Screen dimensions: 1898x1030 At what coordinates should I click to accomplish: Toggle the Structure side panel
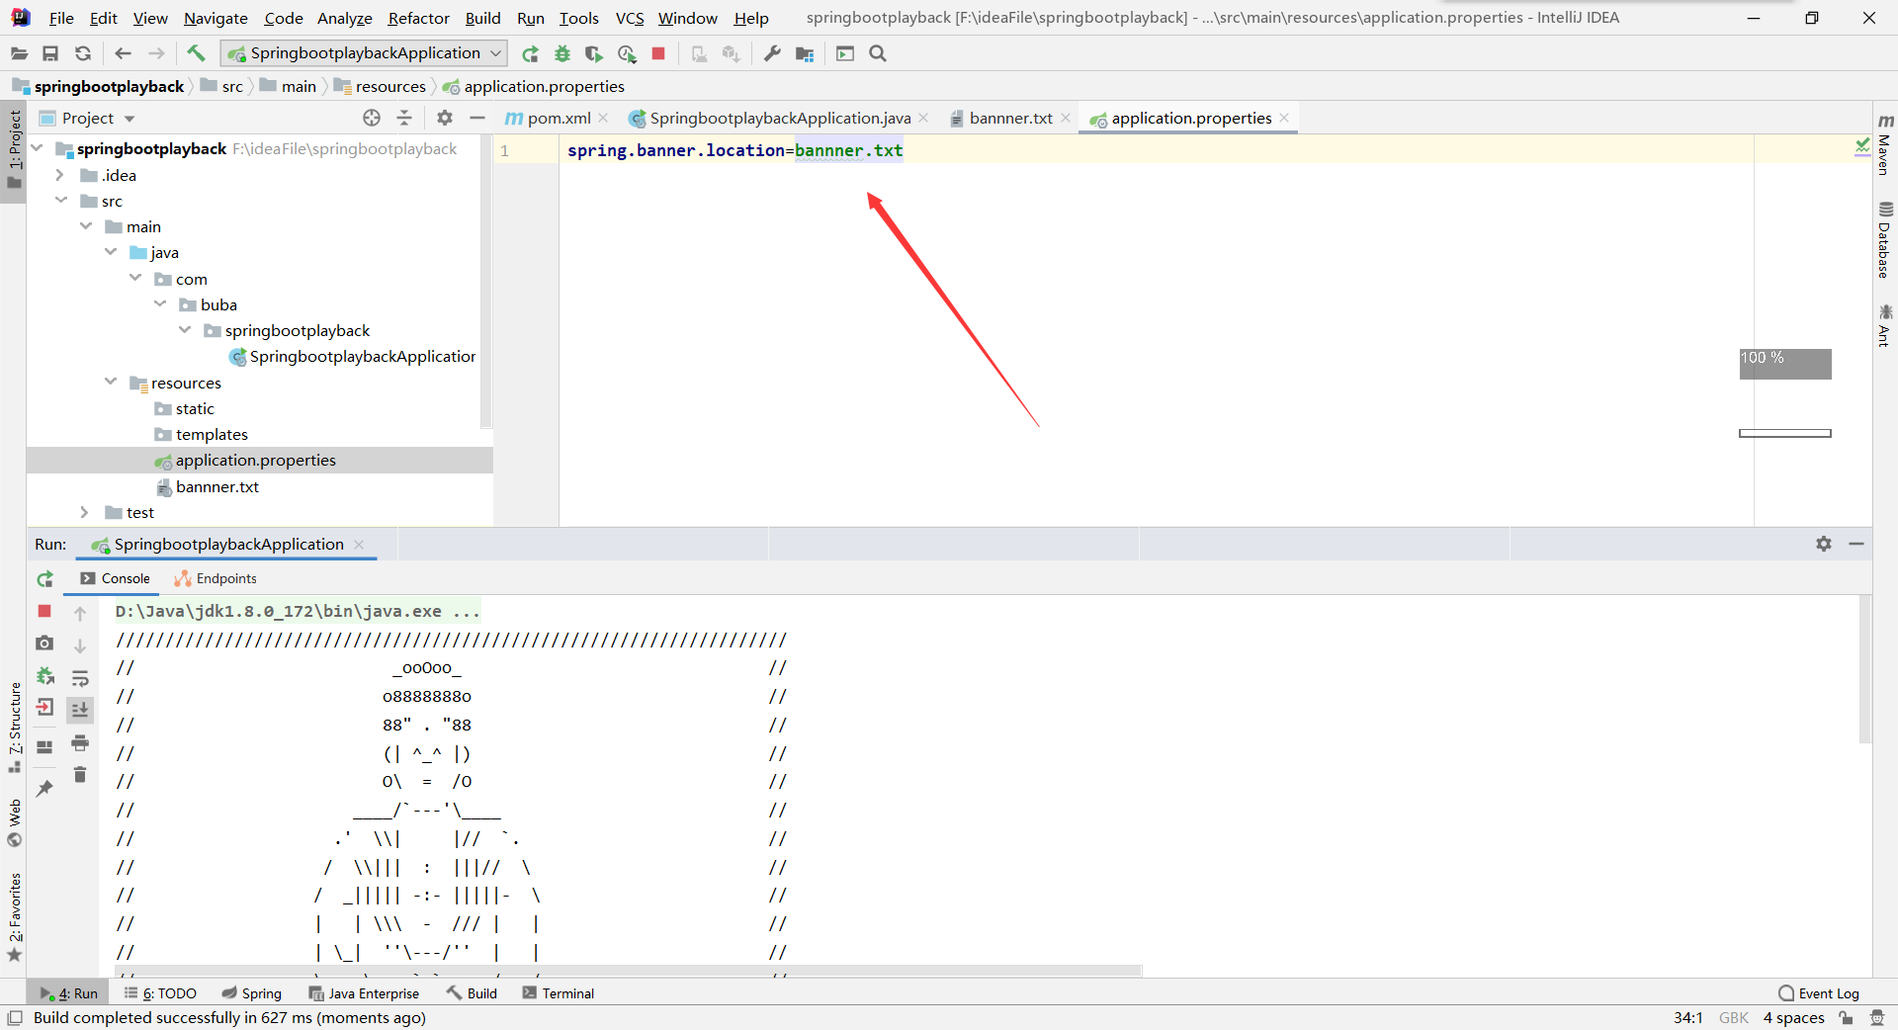point(14,726)
